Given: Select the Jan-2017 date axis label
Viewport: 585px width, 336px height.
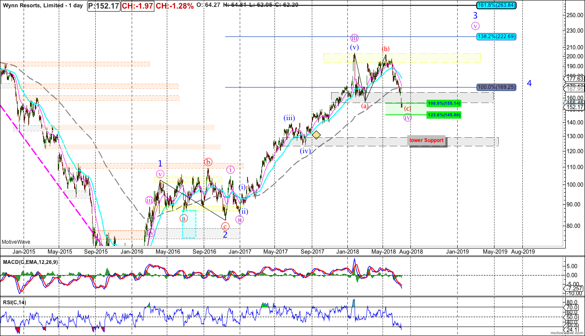Looking at the screenshot, I should coord(239,251).
